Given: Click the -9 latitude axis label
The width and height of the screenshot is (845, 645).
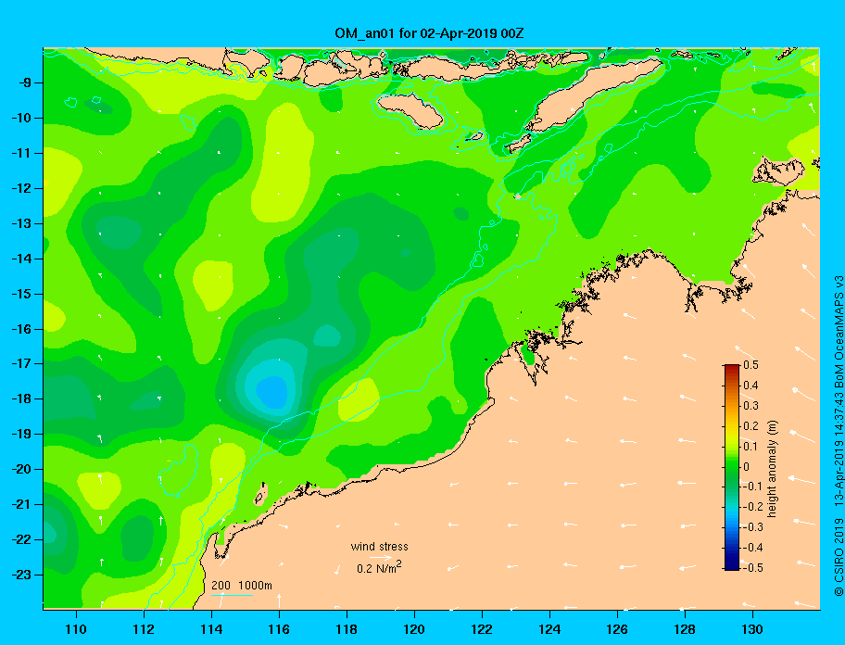Looking at the screenshot, I should tap(24, 83).
